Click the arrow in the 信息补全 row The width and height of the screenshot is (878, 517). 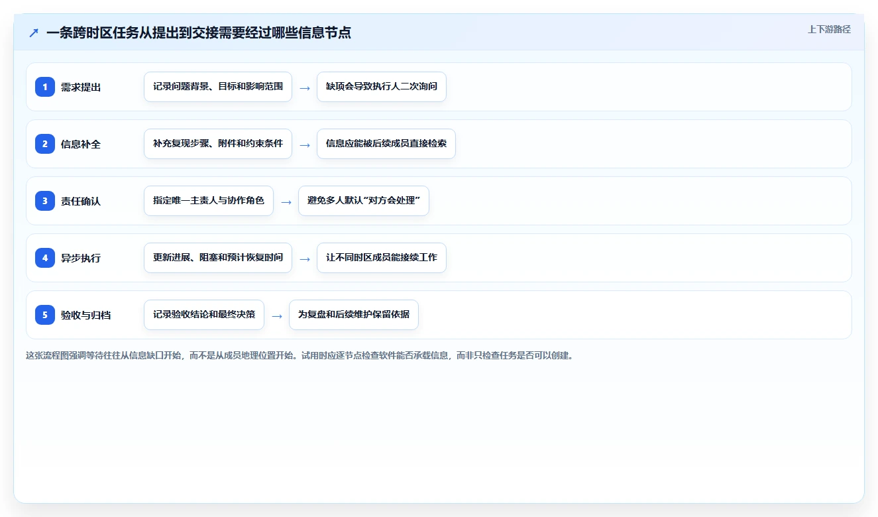(x=305, y=144)
